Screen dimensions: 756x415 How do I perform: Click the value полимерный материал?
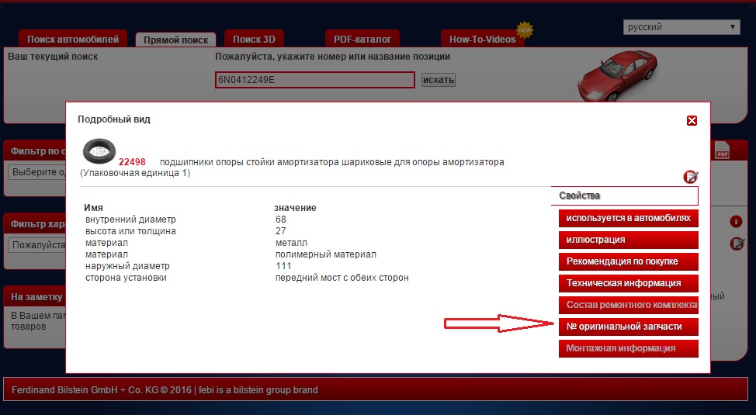[325, 254]
